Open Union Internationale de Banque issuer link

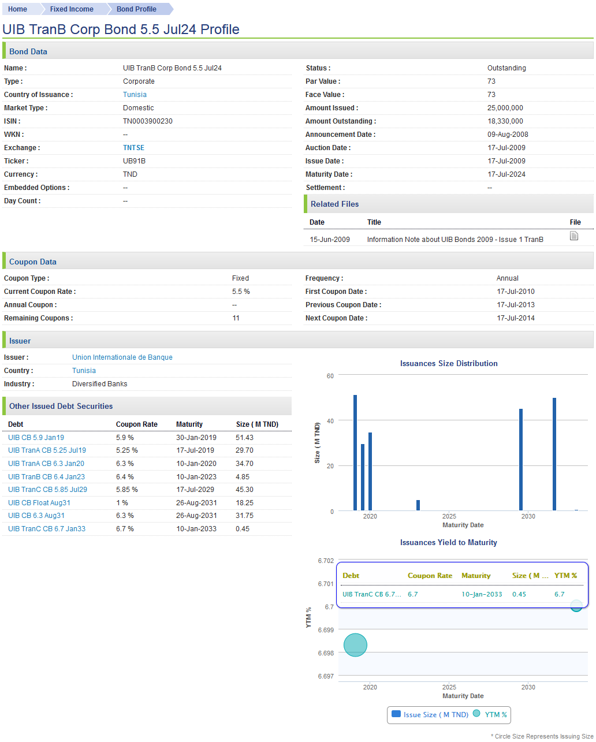coord(122,357)
